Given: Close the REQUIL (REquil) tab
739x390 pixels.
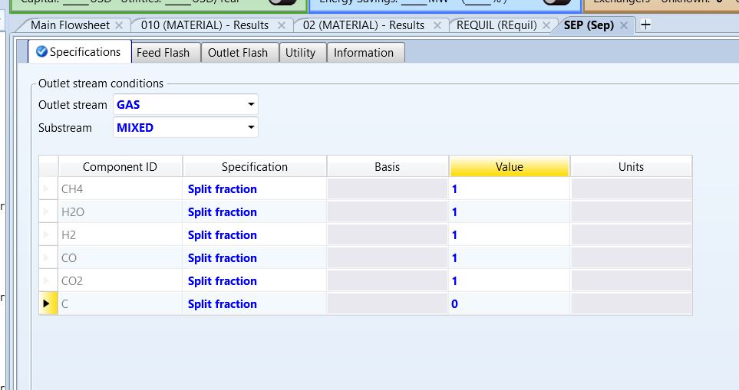Looking at the screenshot, I should (546, 25).
